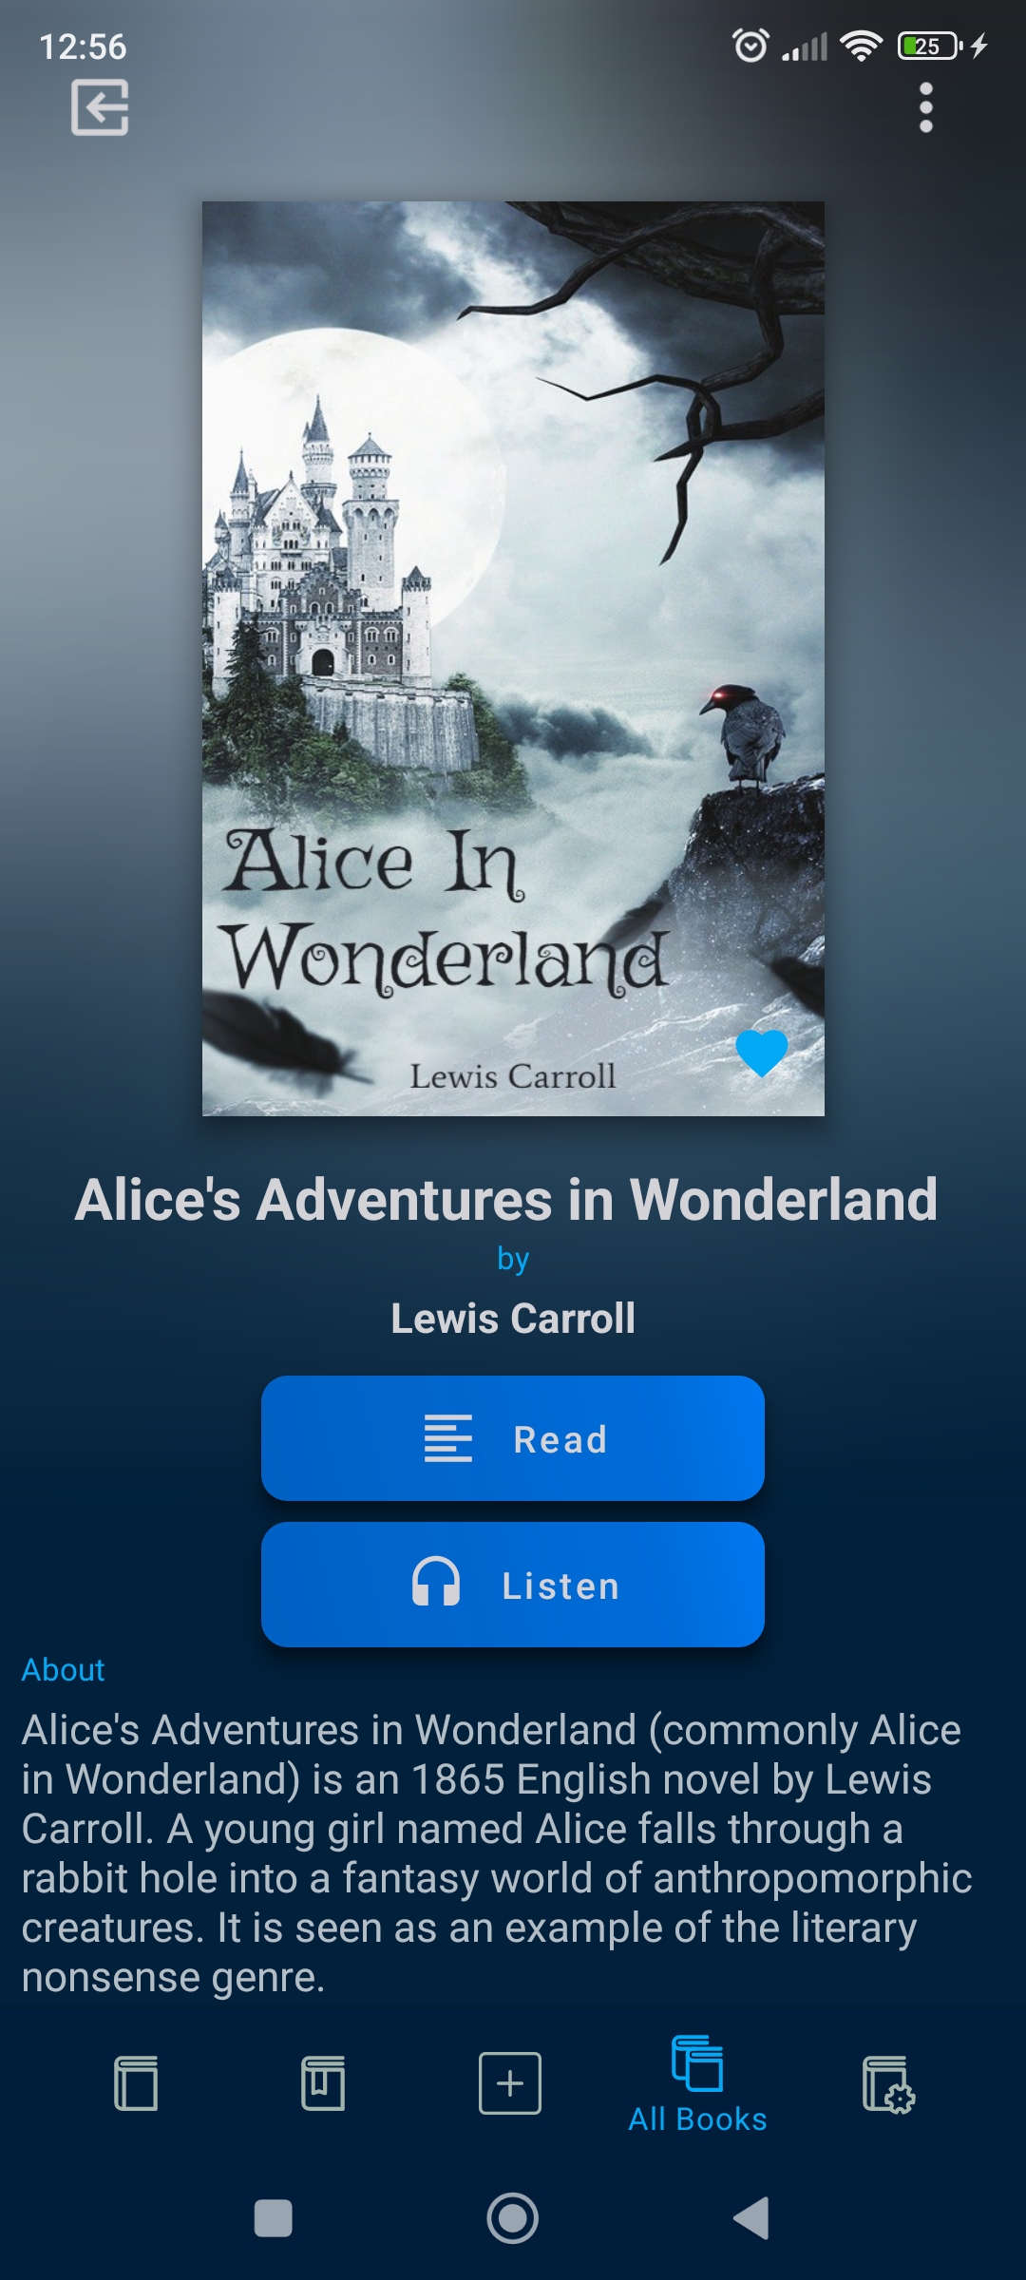
Task: Tap the book description paragraph
Action: pos(497,1853)
